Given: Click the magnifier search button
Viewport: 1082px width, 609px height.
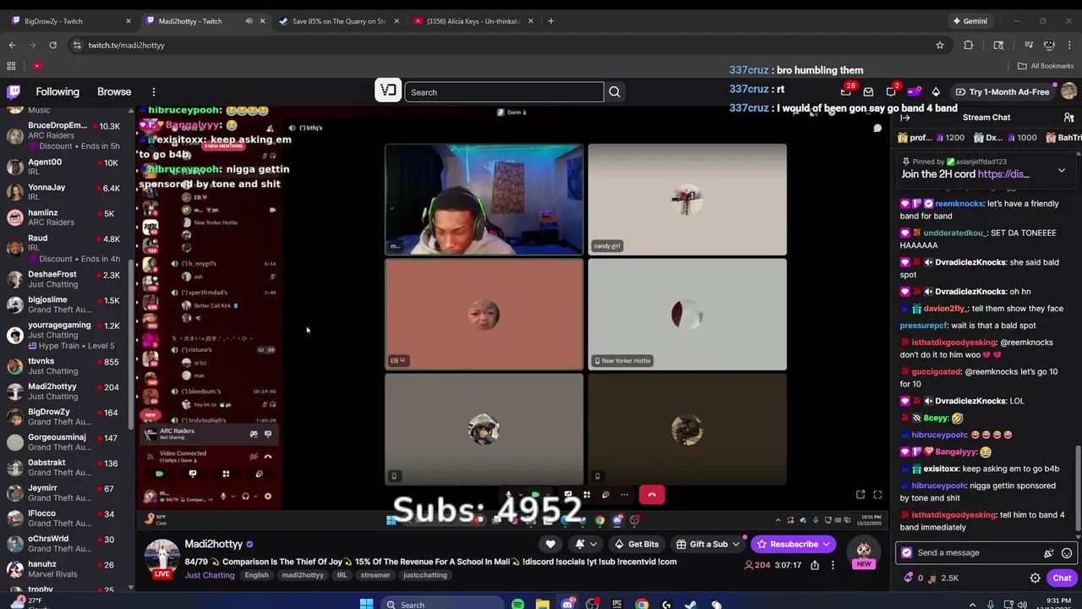Looking at the screenshot, I should [x=615, y=92].
